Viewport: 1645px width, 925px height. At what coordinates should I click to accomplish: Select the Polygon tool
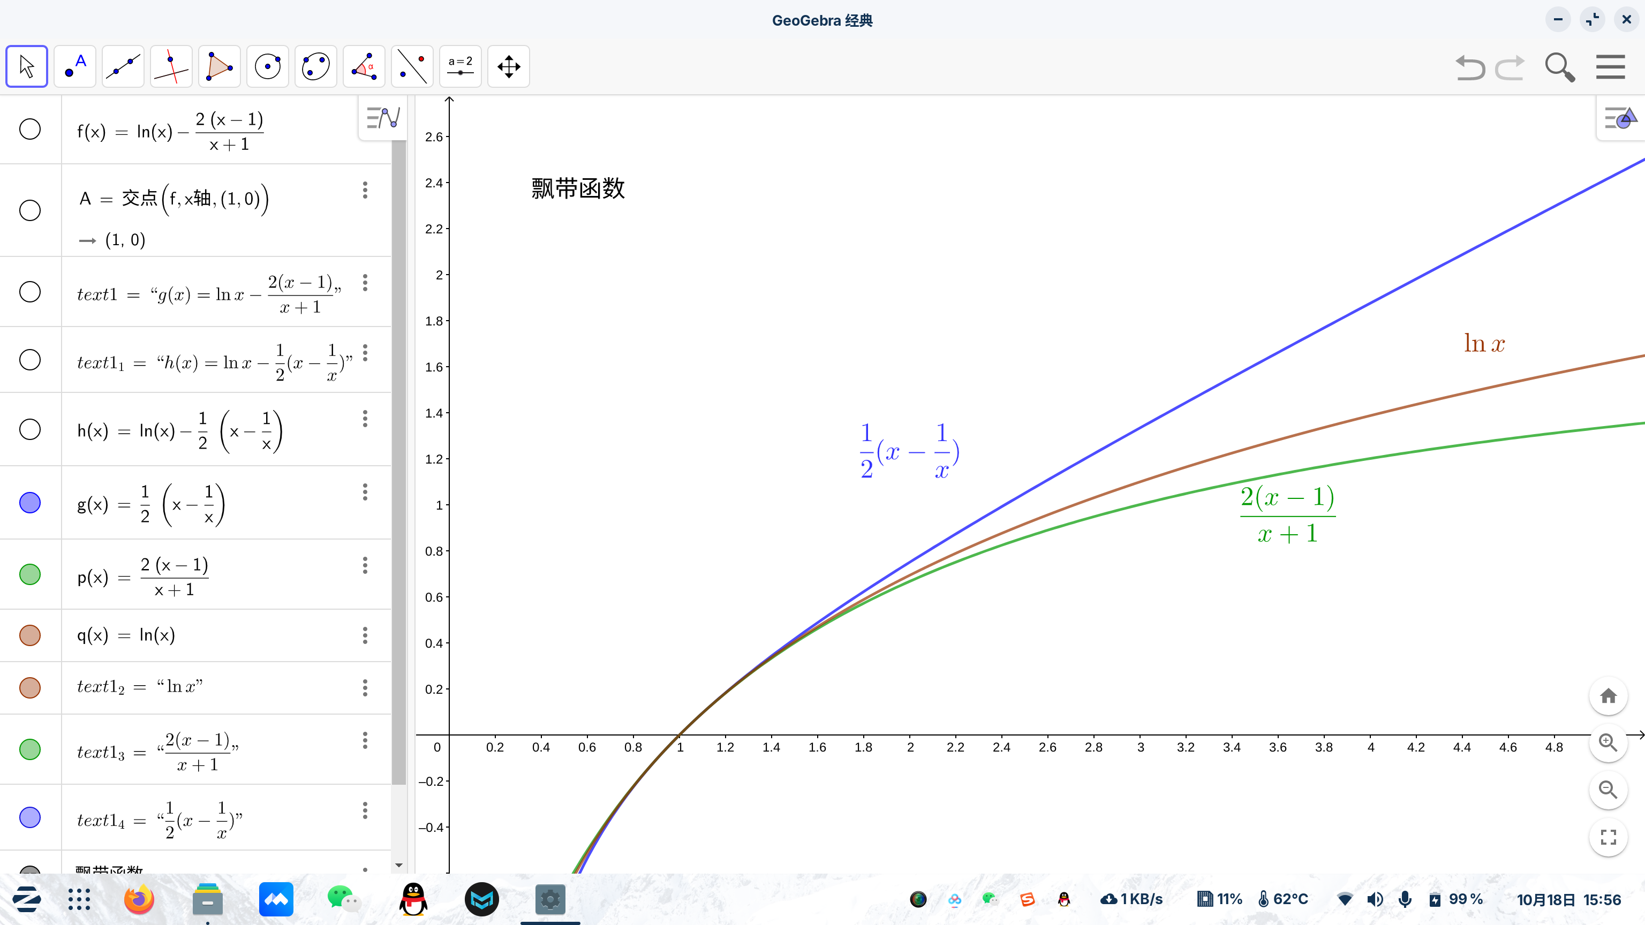[219, 66]
